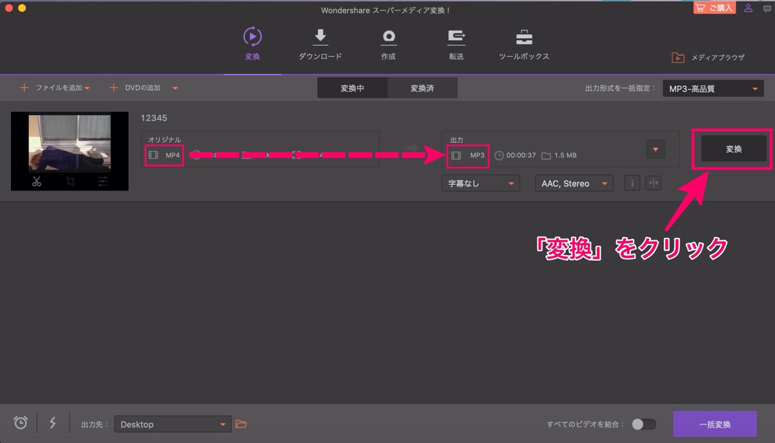Click the file name 12345
The height and width of the screenshot is (443, 775).
coord(154,118)
